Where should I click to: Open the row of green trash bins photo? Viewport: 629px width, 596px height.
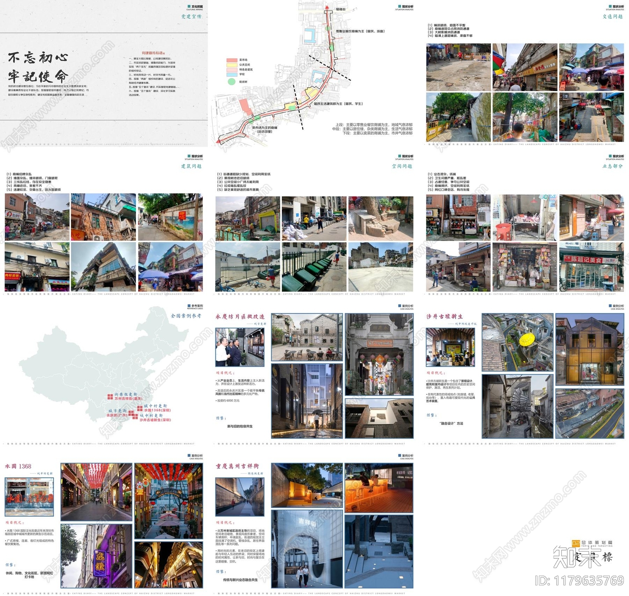(314, 267)
